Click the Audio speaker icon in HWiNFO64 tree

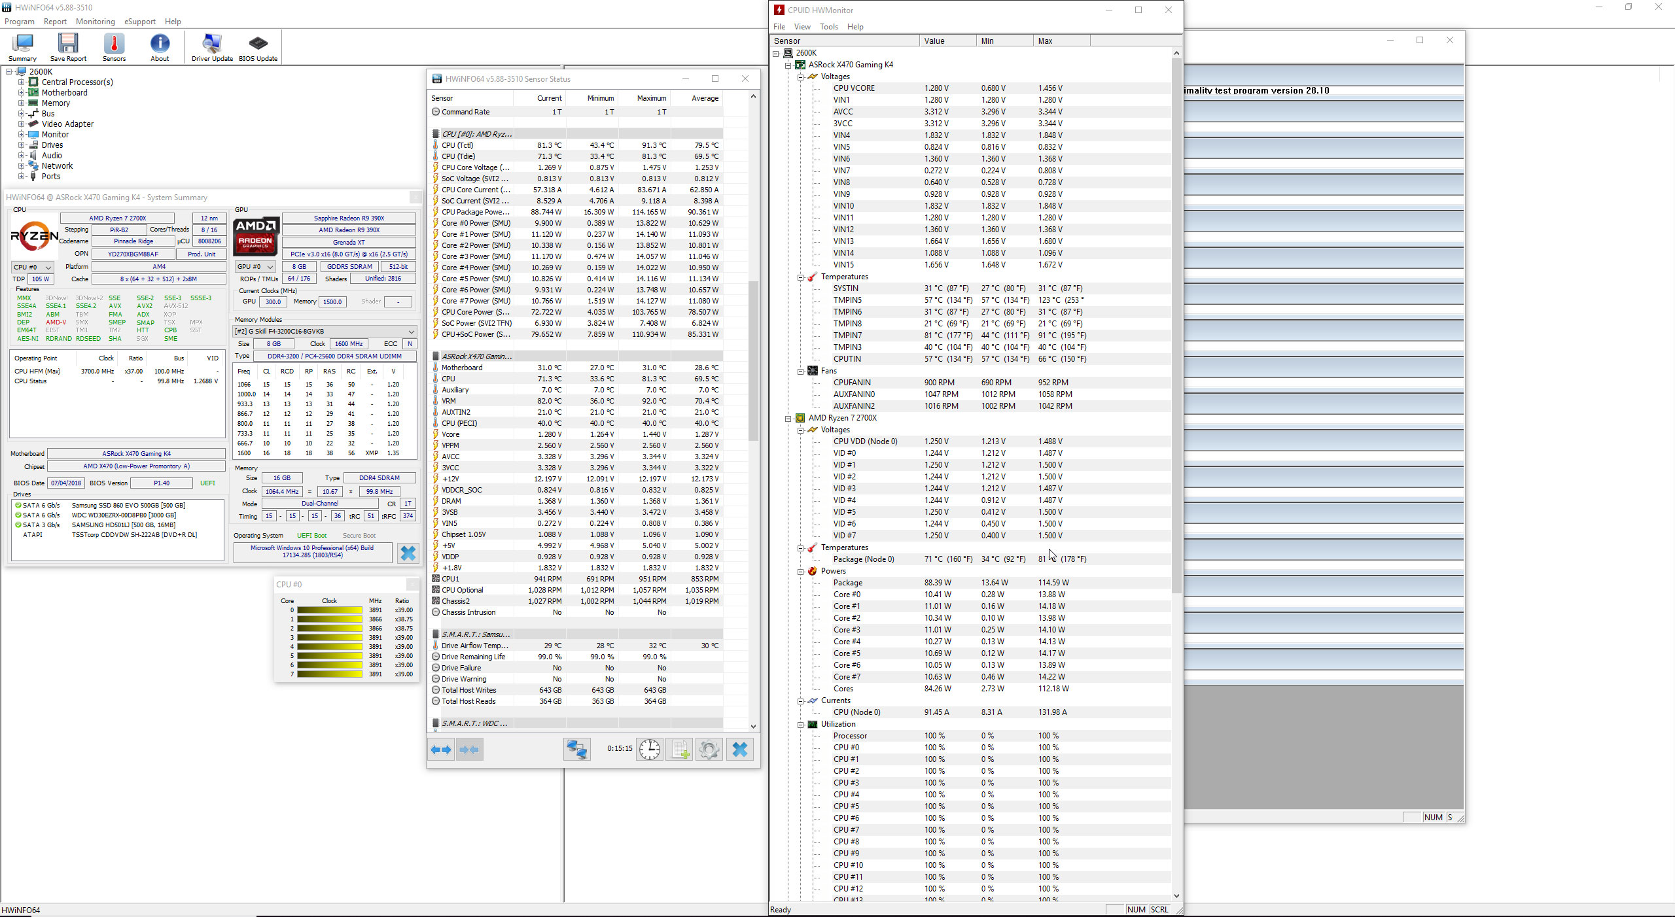click(x=33, y=156)
